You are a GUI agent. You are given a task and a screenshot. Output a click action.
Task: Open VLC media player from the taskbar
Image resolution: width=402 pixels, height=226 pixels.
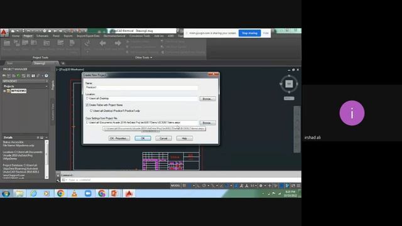(x=74, y=193)
